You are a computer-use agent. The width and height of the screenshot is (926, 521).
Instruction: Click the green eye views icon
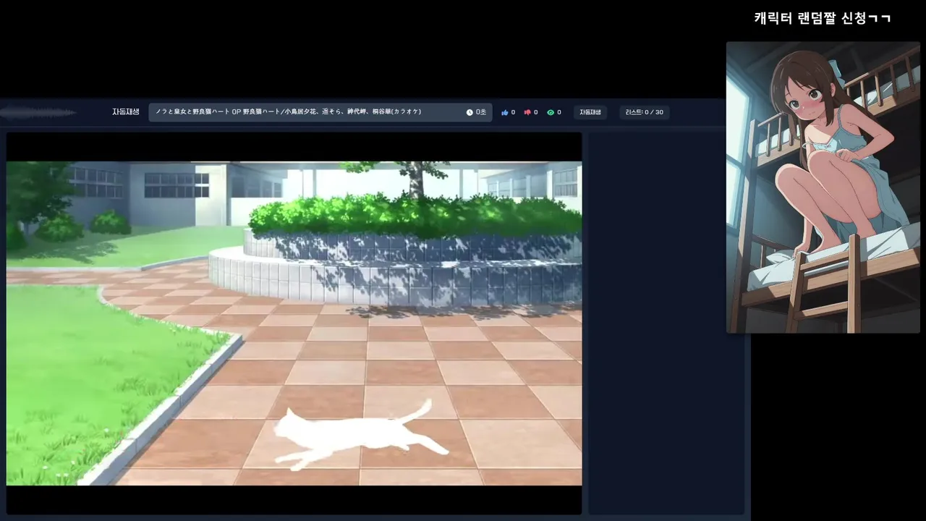coord(551,112)
